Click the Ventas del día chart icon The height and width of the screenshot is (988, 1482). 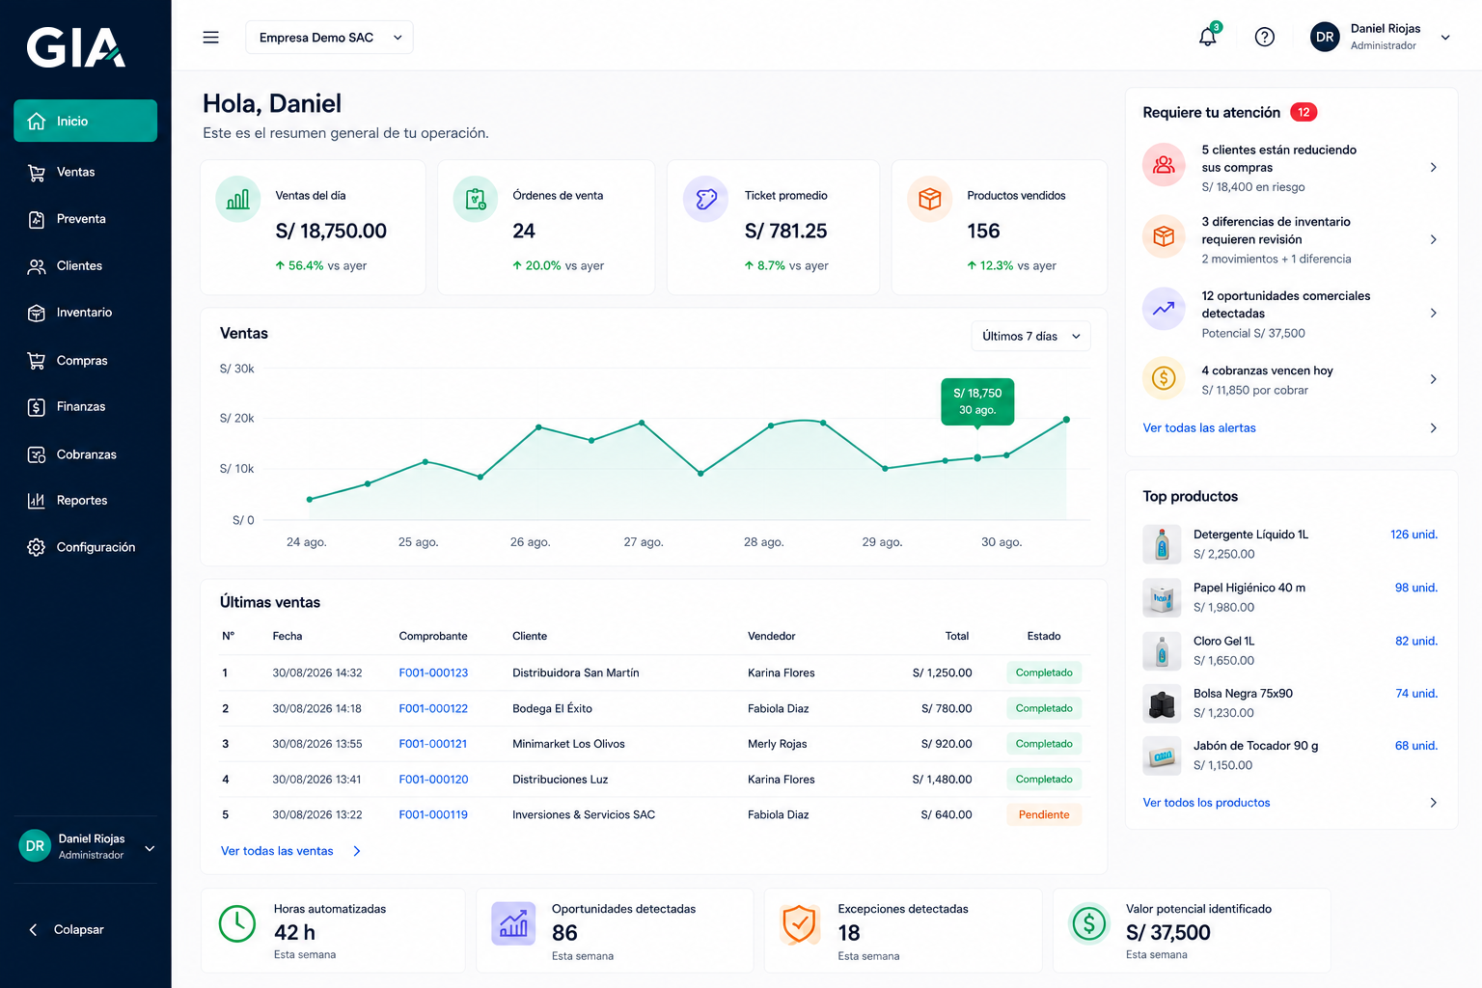click(237, 199)
